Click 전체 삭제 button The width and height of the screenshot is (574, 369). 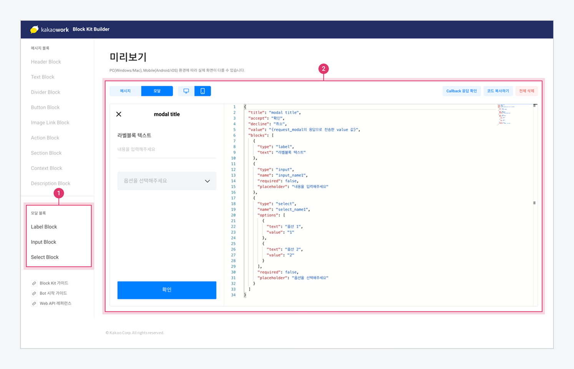526,91
